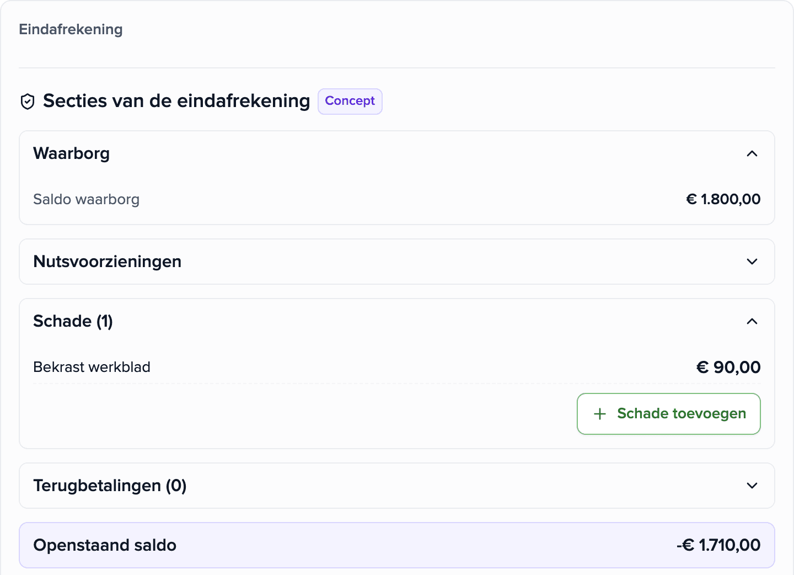794x575 pixels.
Task: Click the € 90,00 damage amount
Action: tap(728, 367)
